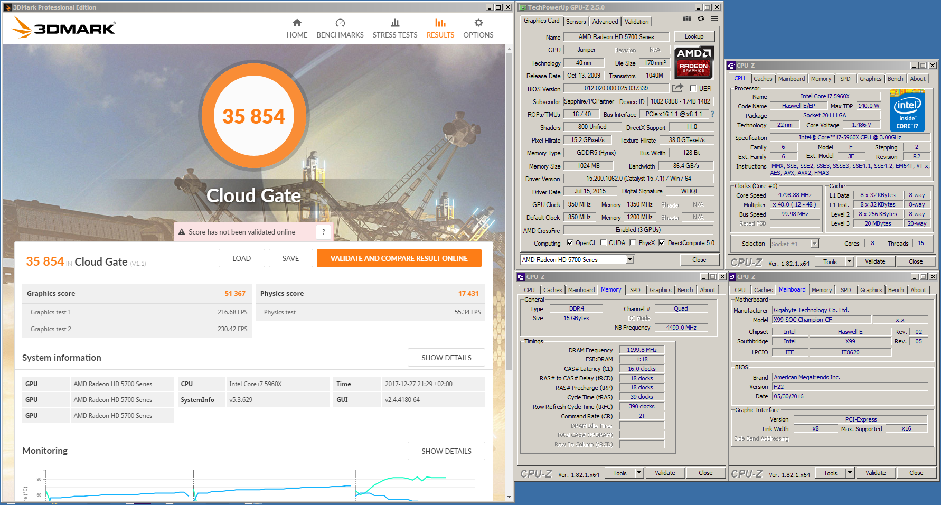Take screenshot with GPU-Z camera icon

686,18
